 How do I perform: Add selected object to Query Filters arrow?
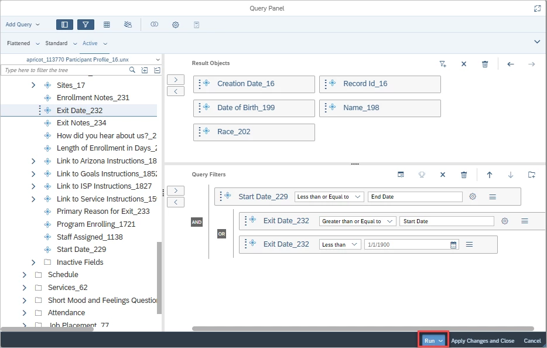pos(176,190)
